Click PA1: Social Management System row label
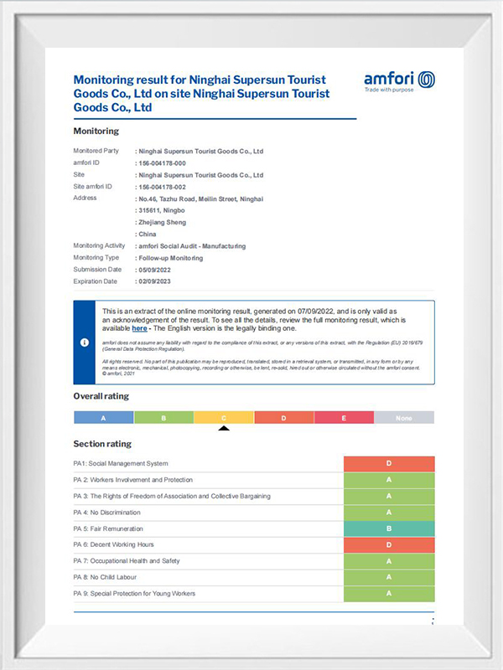Image resolution: width=503 pixels, height=670 pixels. tap(121, 464)
